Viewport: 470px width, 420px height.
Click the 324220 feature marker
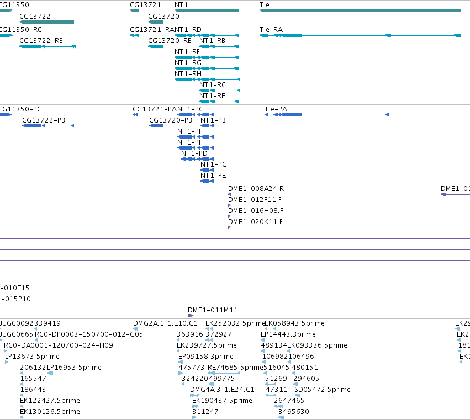point(183,384)
